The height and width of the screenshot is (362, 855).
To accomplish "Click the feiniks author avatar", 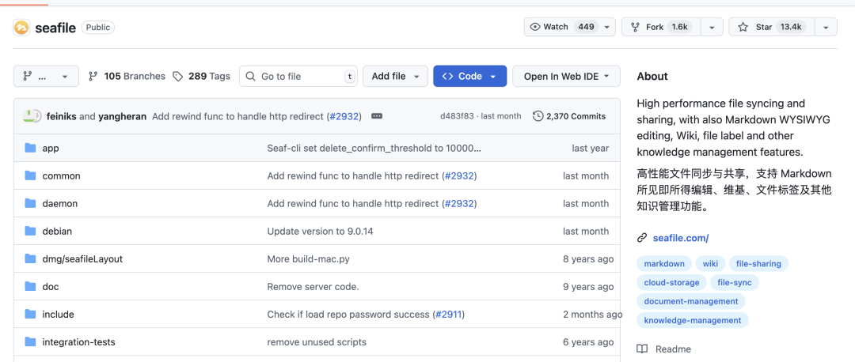I will 29,116.
